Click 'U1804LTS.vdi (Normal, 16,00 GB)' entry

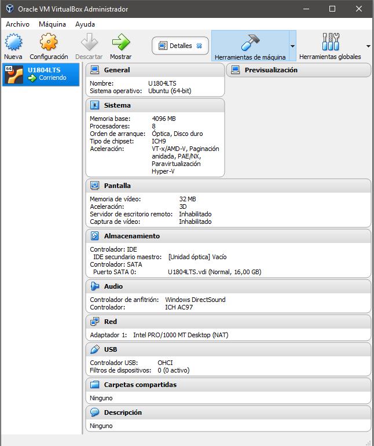click(214, 272)
